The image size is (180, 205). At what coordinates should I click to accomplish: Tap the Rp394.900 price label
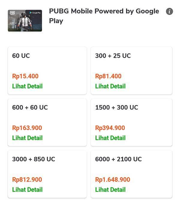coord(110,128)
